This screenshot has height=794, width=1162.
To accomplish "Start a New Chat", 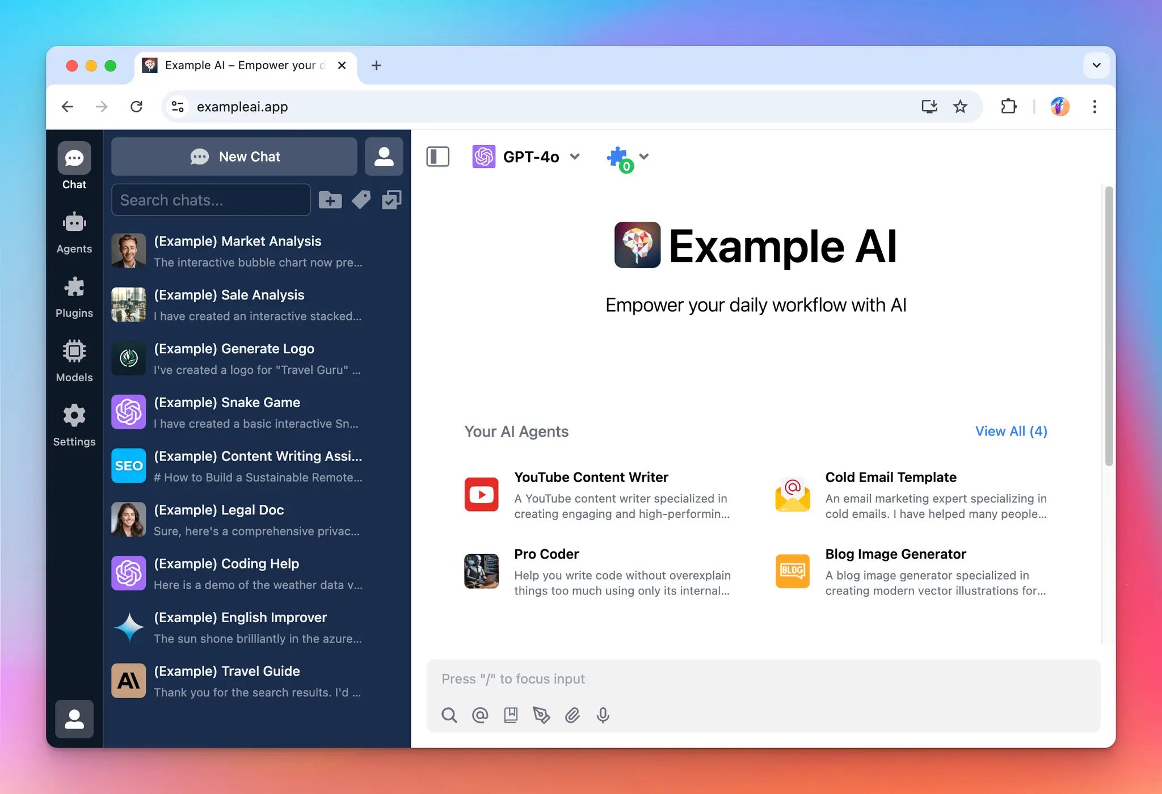I will pos(234,157).
